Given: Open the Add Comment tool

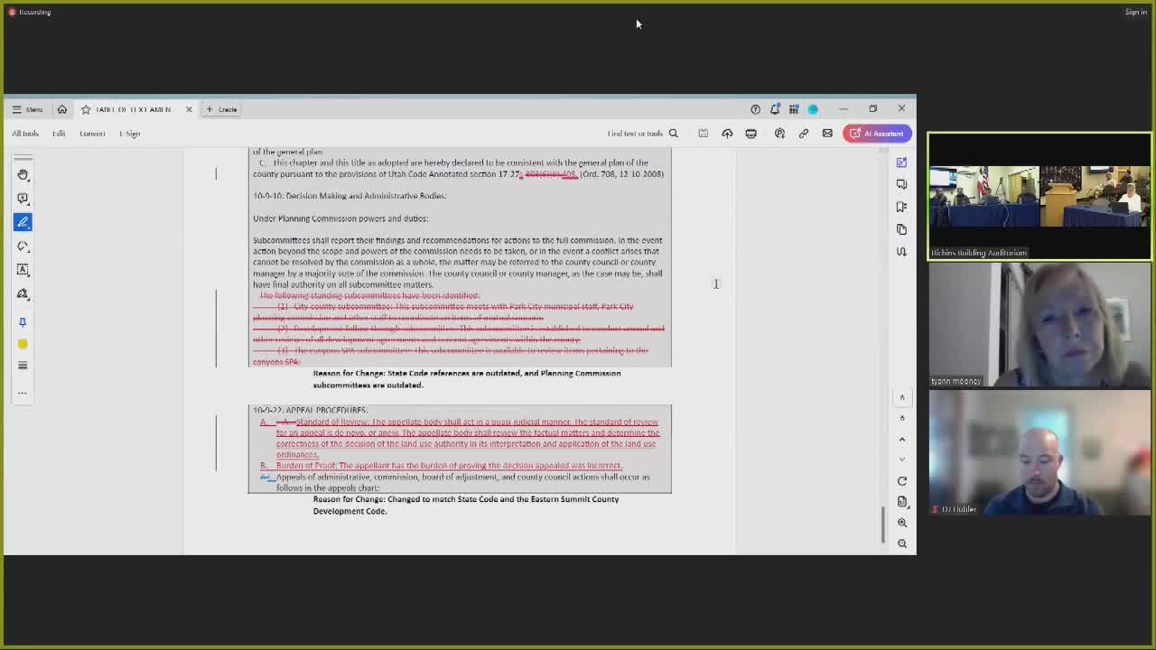Looking at the screenshot, I should coord(23,199).
